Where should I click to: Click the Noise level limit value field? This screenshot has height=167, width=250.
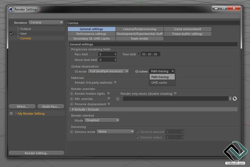tap(106, 60)
